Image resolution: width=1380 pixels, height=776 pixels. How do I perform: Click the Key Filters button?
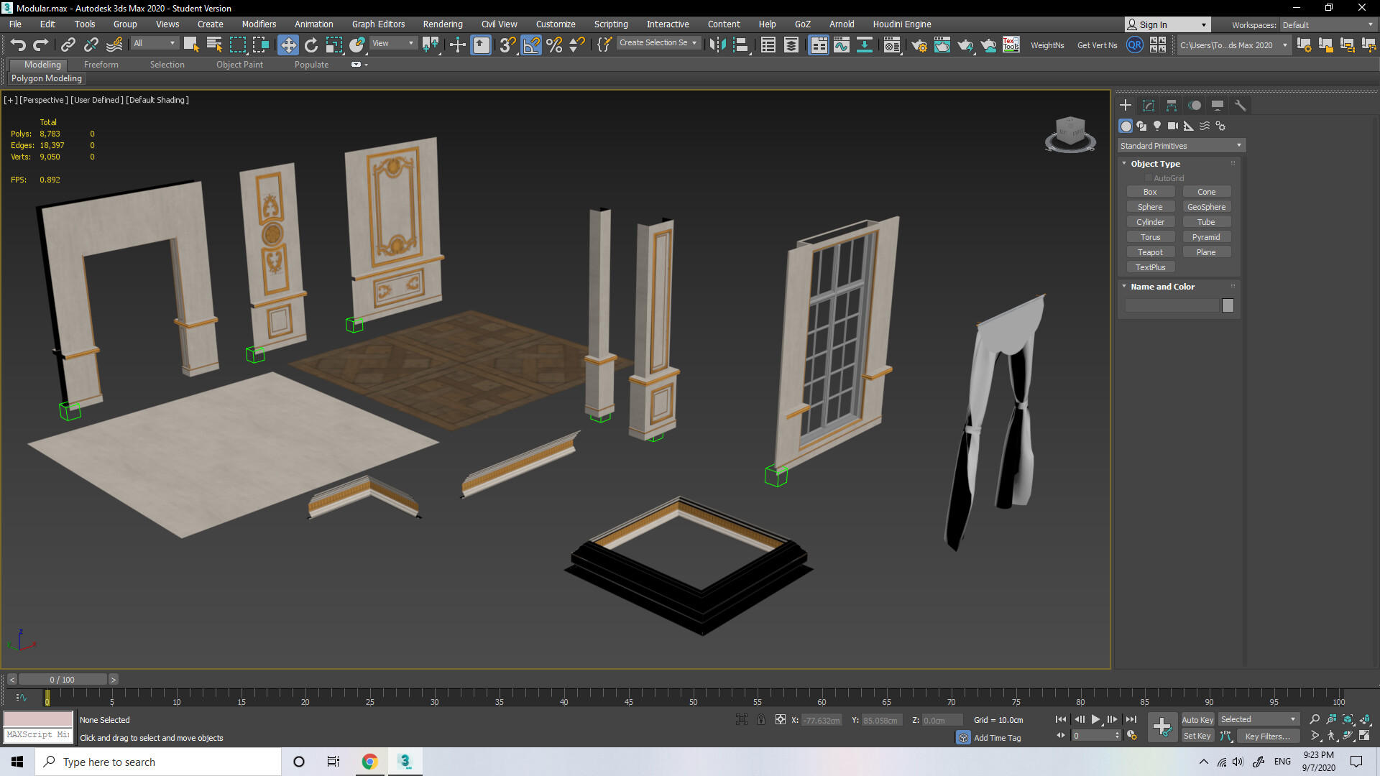(1268, 736)
